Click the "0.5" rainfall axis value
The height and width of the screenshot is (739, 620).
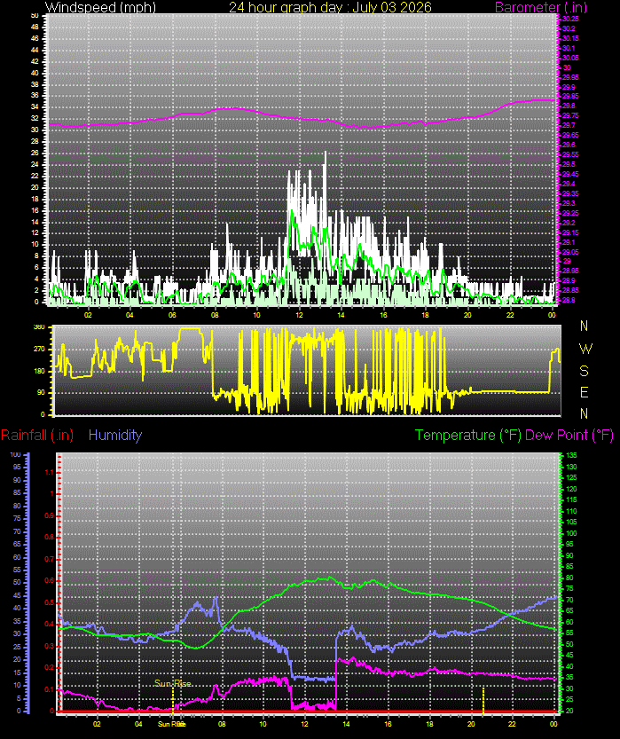50,602
